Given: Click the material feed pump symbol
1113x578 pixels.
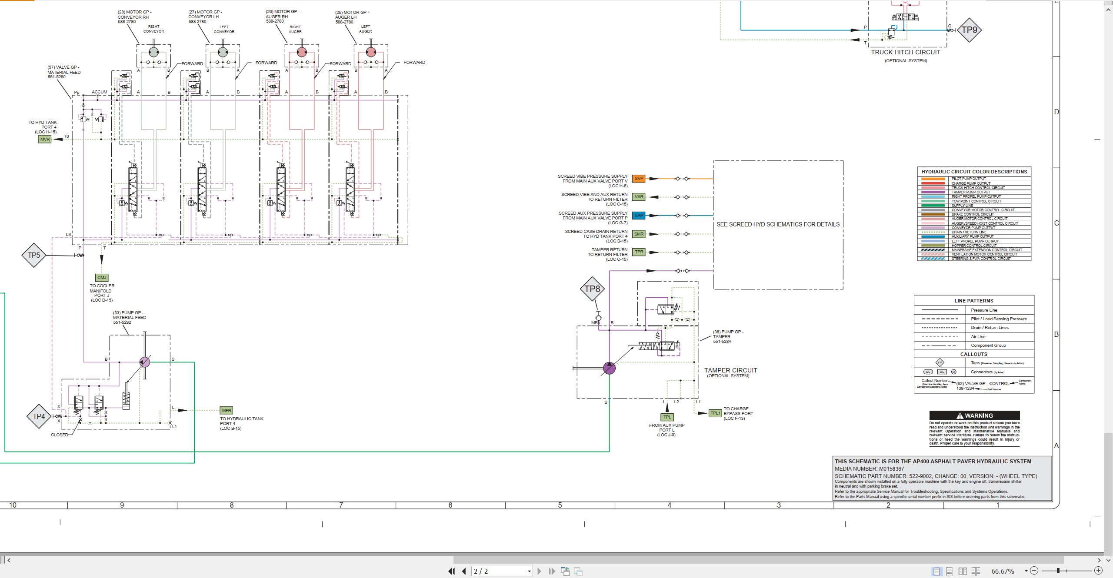Looking at the screenshot, I should 145,362.
